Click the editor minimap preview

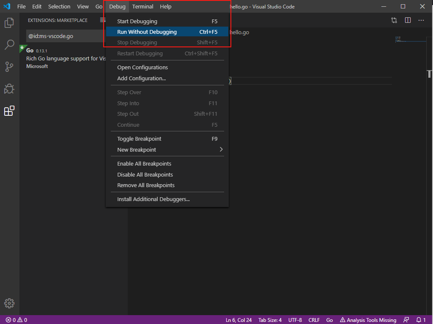[x=410, y=39]
